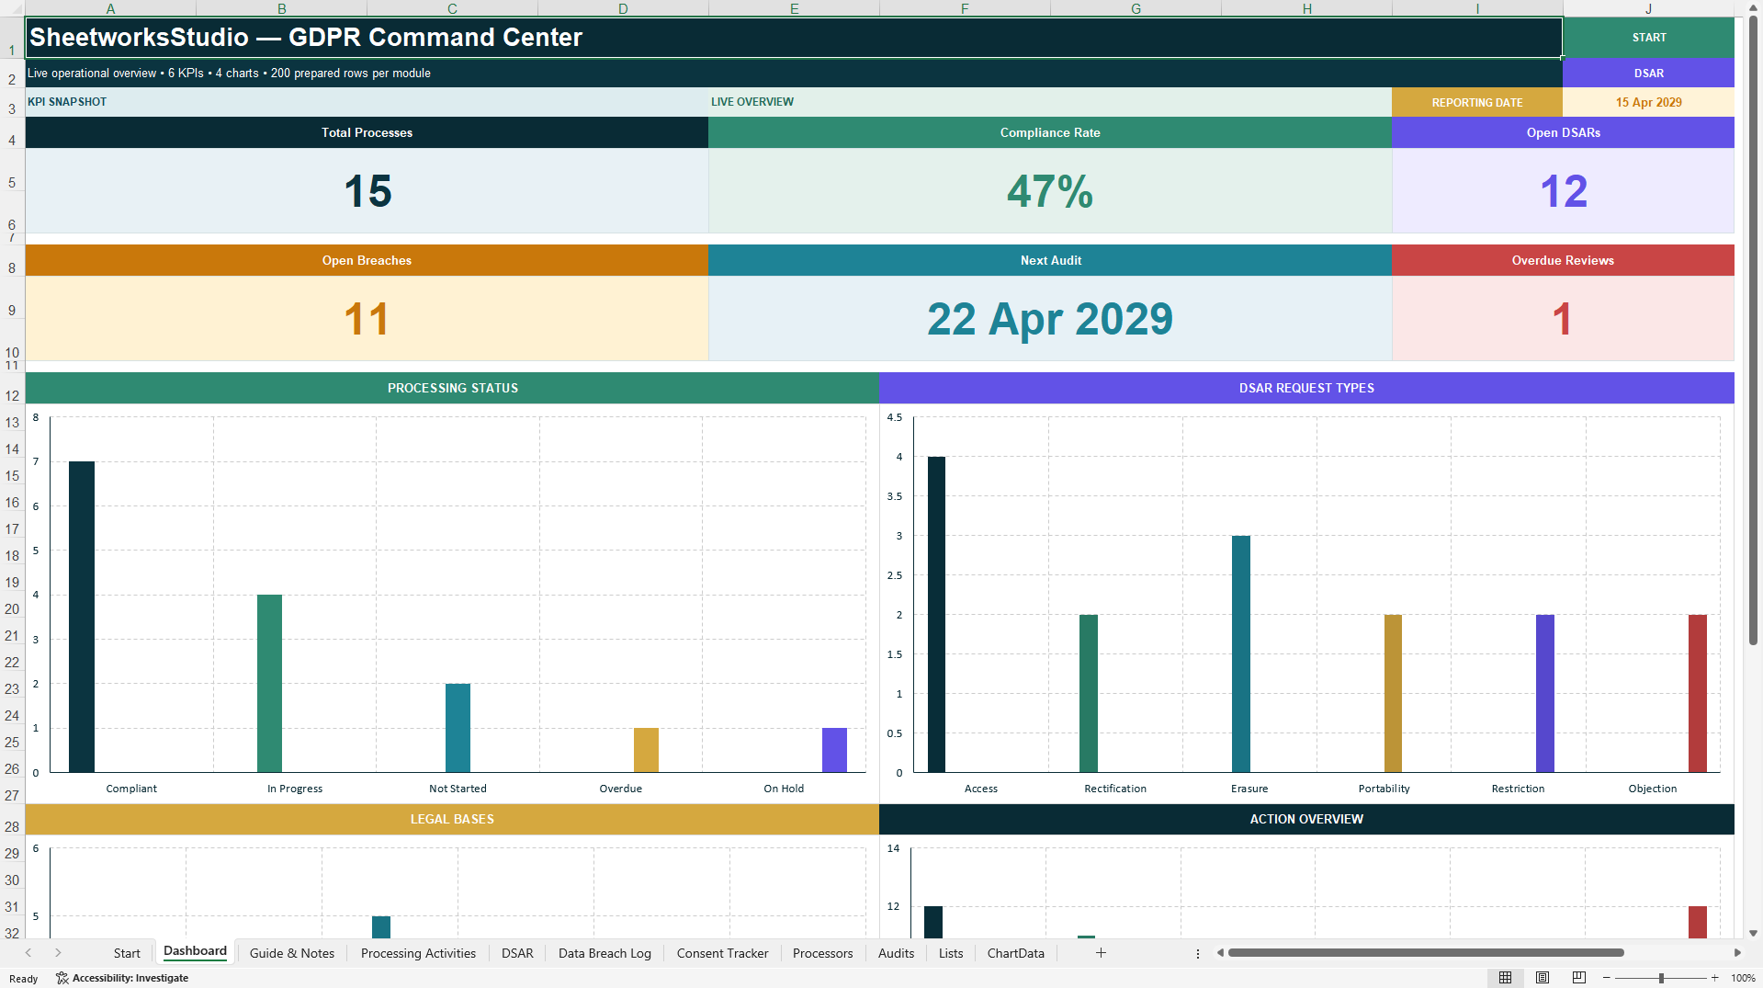Click vertical scrollbar down arrow
The image size is (1763, 988).
1754,933
